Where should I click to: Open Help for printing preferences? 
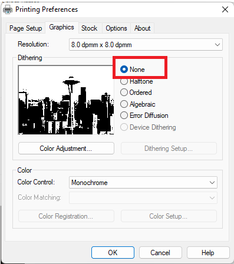208,253
